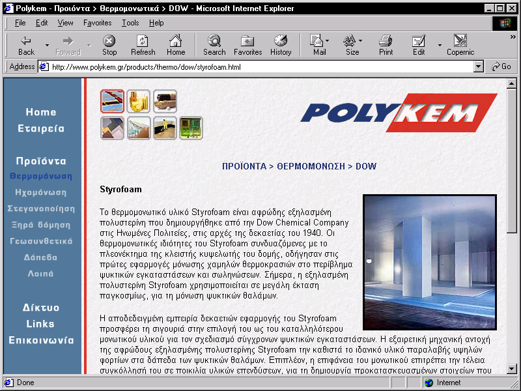Open the File menu
The width and height of the screenshot is (521, 391).
point(20,23)
